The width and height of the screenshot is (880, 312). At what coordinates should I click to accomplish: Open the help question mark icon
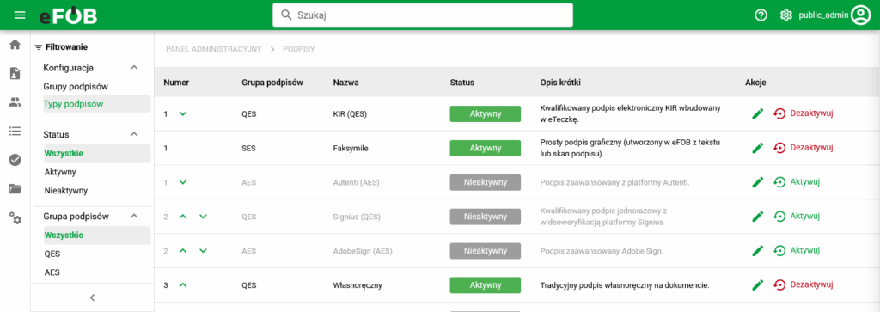761,15
